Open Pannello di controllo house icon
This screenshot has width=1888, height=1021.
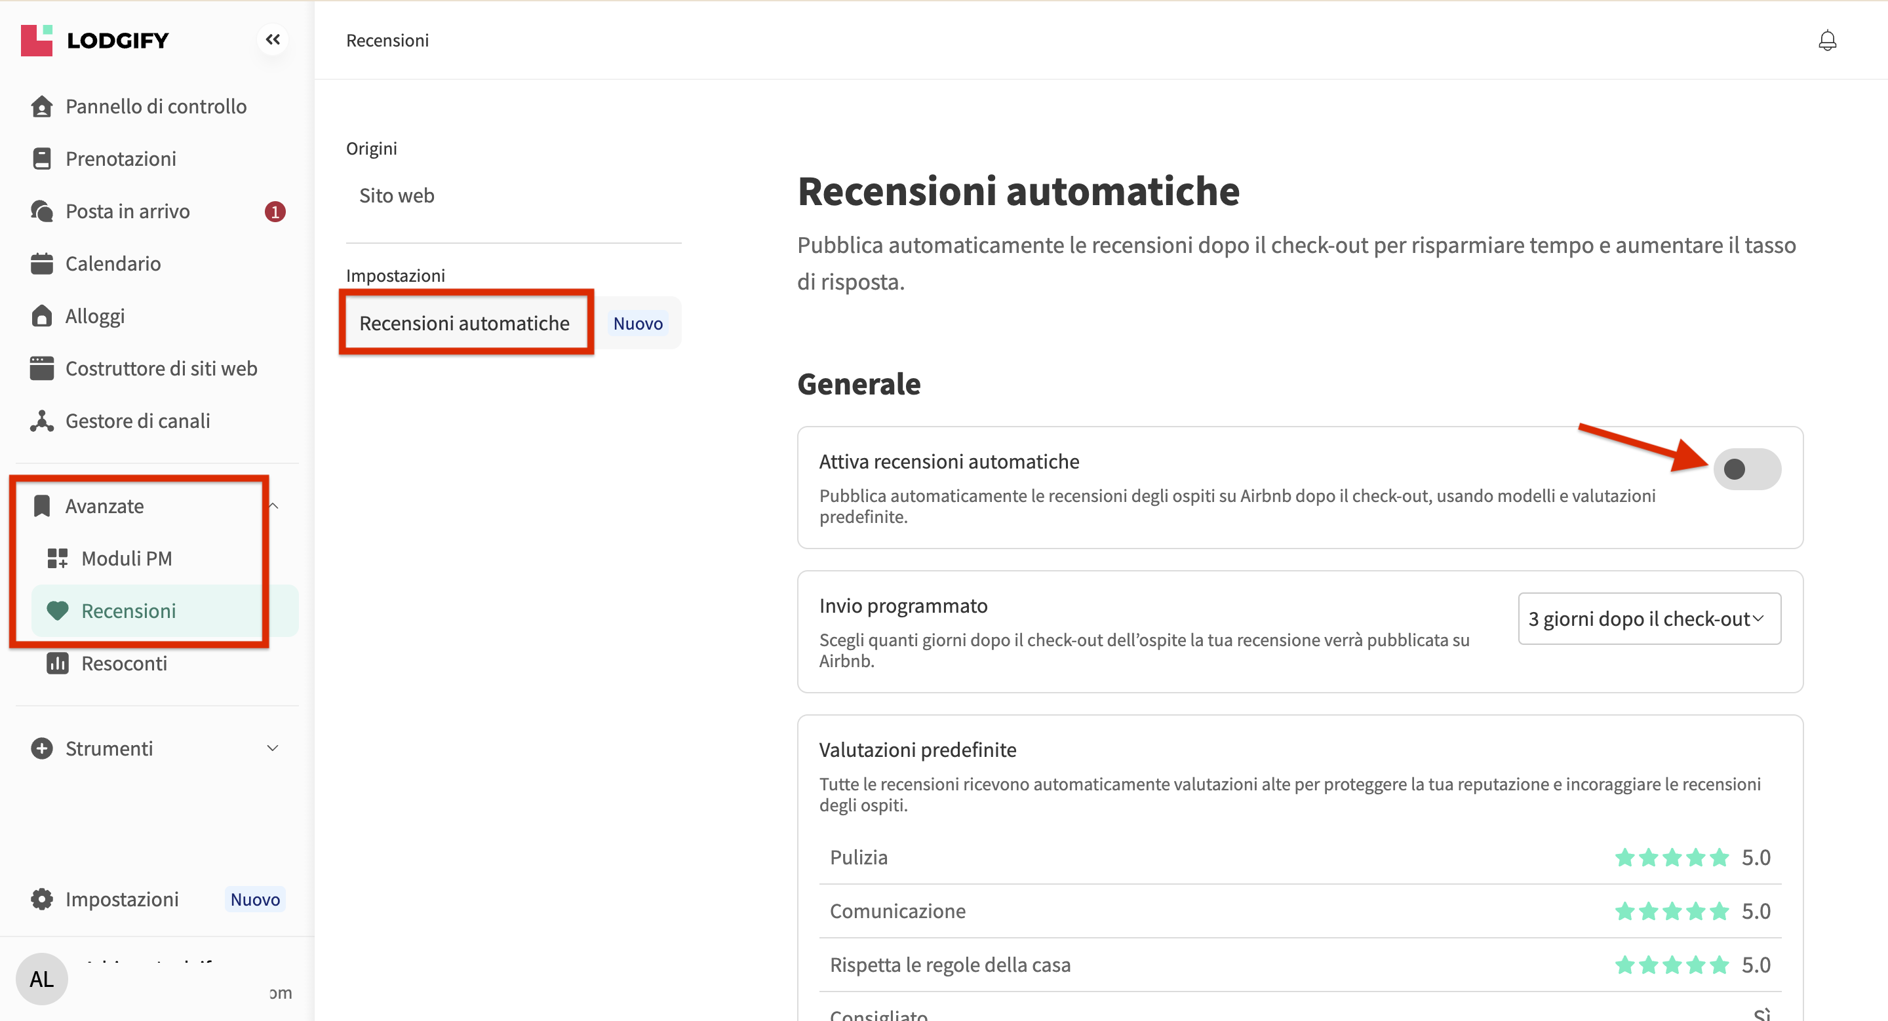42,106
